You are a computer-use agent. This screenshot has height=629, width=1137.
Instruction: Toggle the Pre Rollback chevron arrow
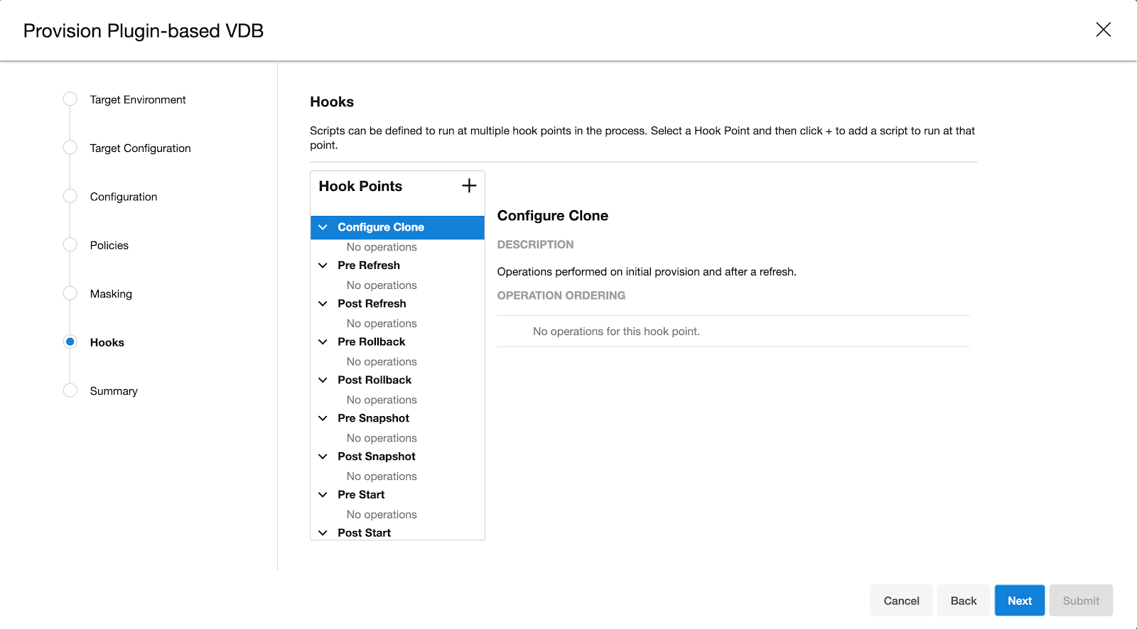(323, 342)
